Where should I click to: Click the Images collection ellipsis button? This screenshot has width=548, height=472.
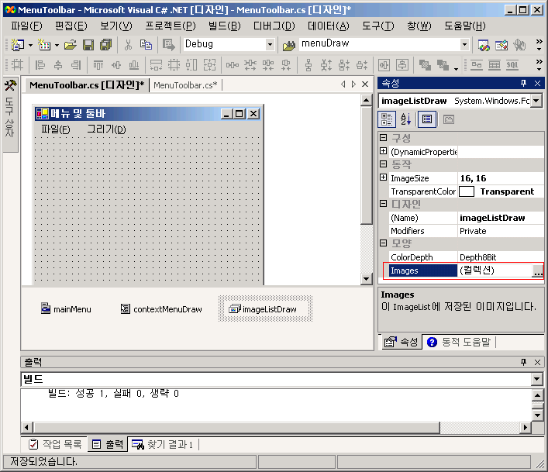537,270
